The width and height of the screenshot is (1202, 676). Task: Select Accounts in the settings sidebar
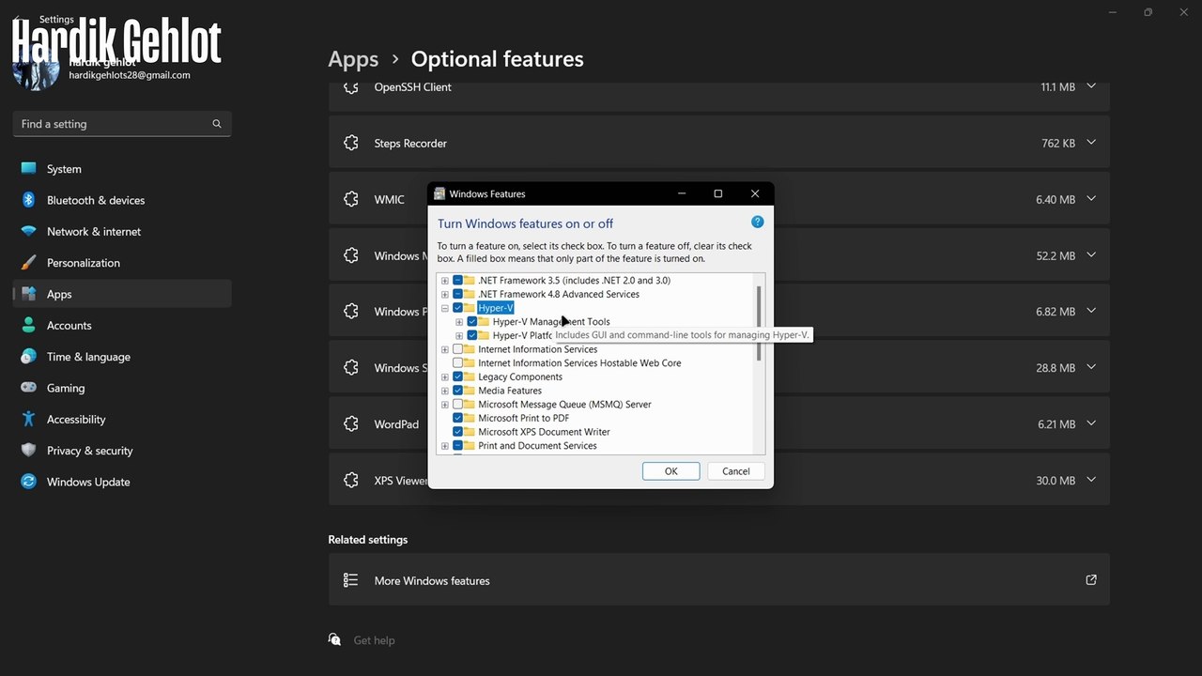[x=122, y=326]
